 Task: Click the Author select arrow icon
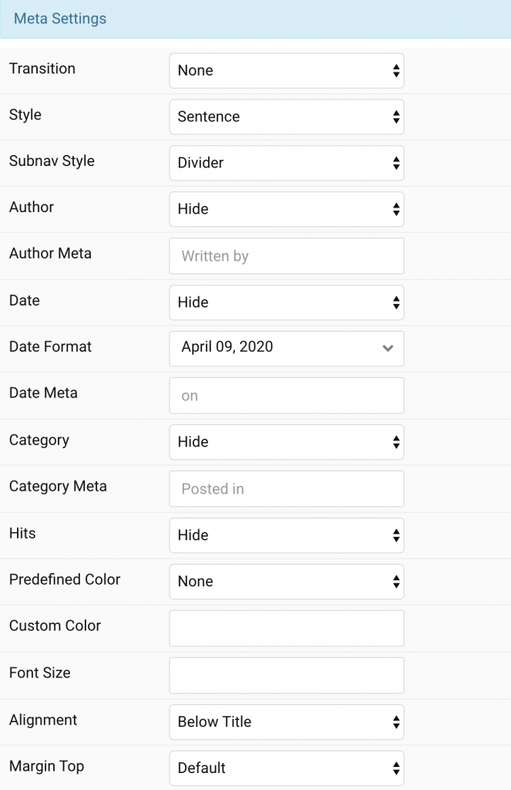pyautogui.click(x=396, y=209)
